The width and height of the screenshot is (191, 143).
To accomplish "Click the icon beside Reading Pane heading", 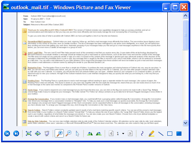I will tap(24, 81).
